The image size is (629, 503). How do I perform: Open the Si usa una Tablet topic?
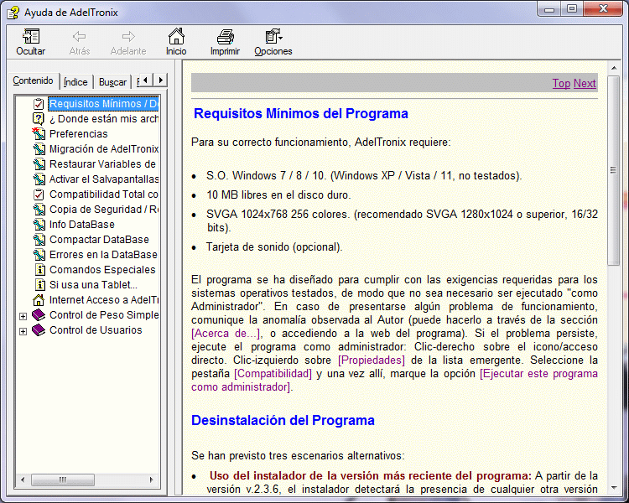coord(92,285)
